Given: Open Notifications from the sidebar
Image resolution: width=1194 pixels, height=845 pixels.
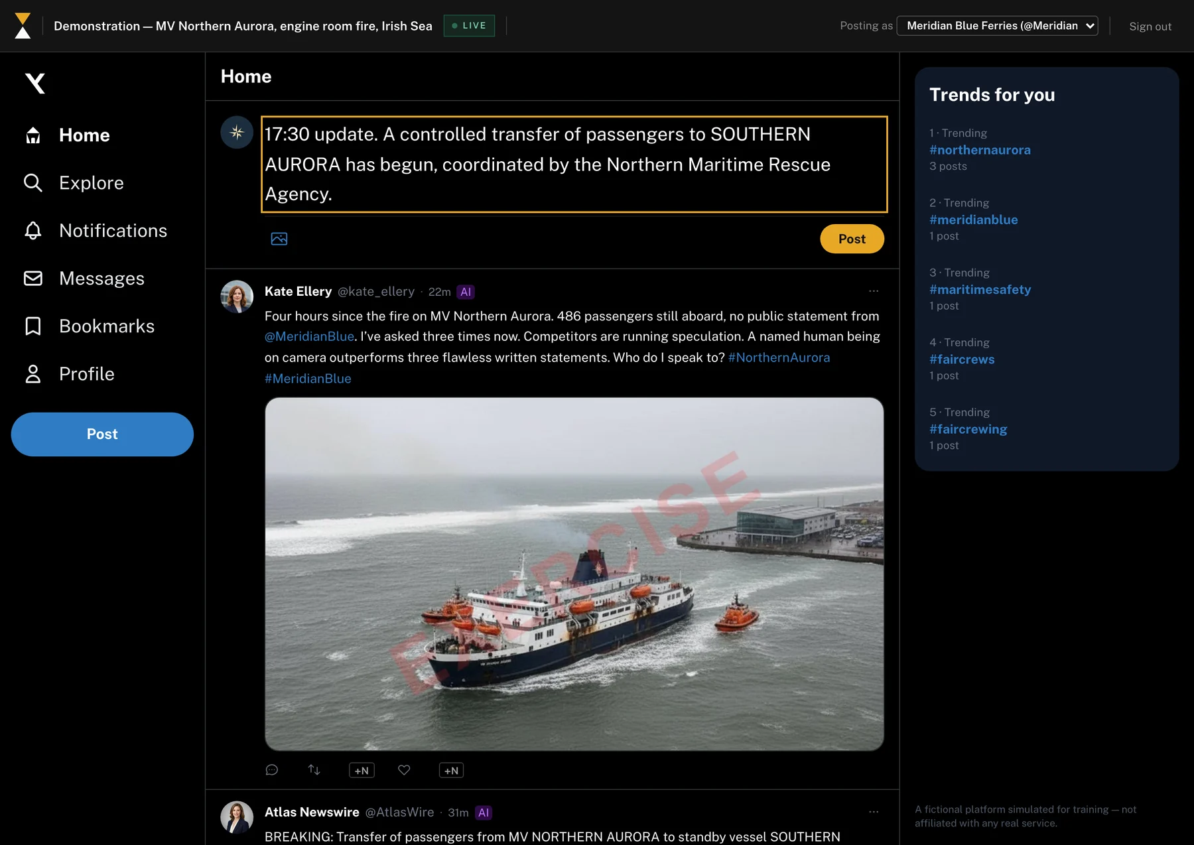Looking at the screenshot, I should point(96,231).
